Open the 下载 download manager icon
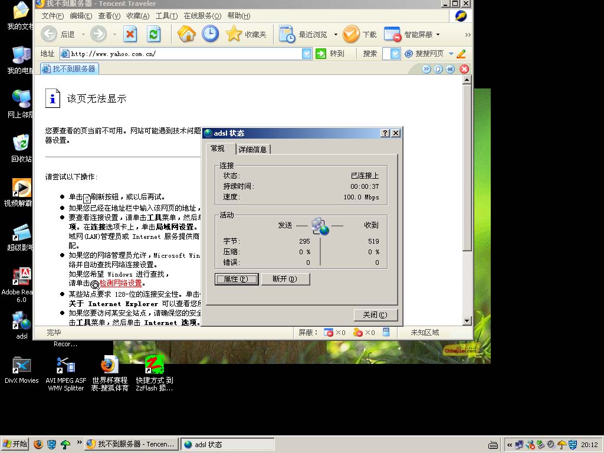The image size is (604, 453). 351,34
